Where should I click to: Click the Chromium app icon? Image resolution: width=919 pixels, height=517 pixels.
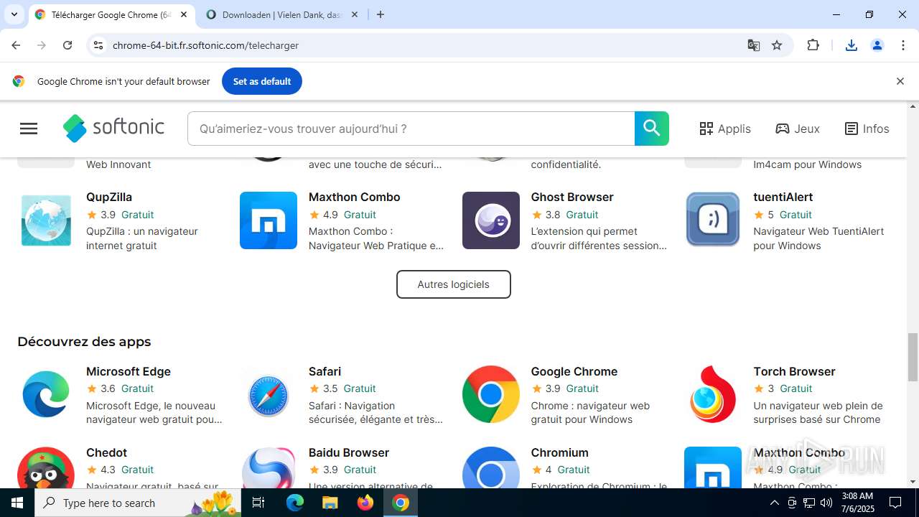coord(491,467)
